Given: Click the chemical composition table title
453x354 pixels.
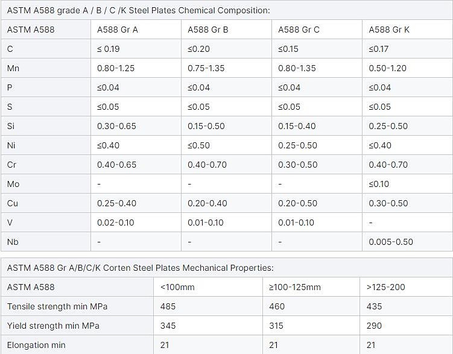Looking at the screenshot, I should (x=138, y=10).
